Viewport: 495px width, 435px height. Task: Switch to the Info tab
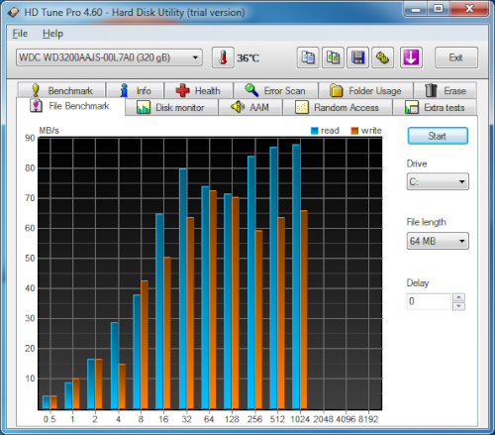point(136,90)
